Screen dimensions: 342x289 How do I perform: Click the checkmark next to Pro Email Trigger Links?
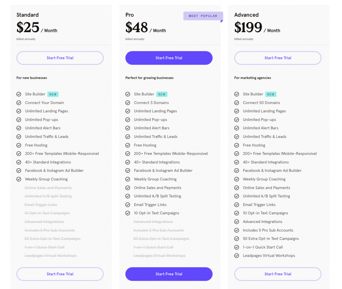(x=128, y=205)
